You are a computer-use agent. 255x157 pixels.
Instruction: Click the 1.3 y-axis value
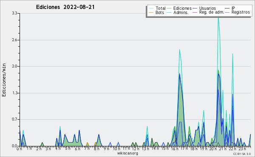point(15,93)
